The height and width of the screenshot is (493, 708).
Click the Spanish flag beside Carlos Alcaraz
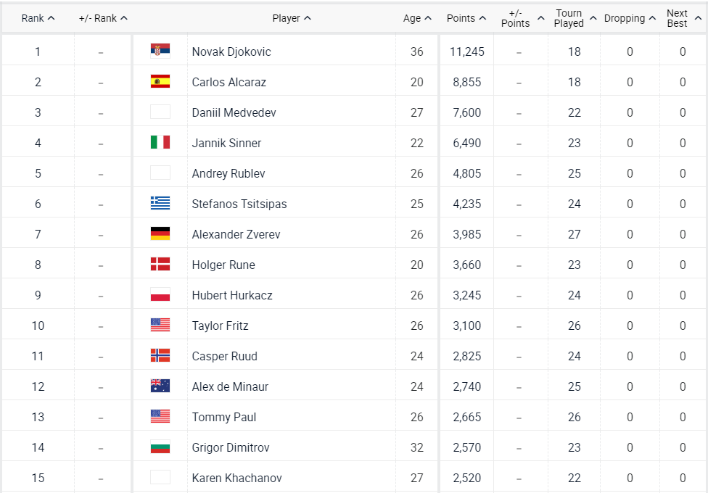pyautogui.click(x=160, y=81)
